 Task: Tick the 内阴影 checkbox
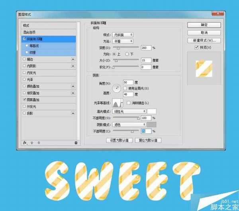click(x=24, y=66)
